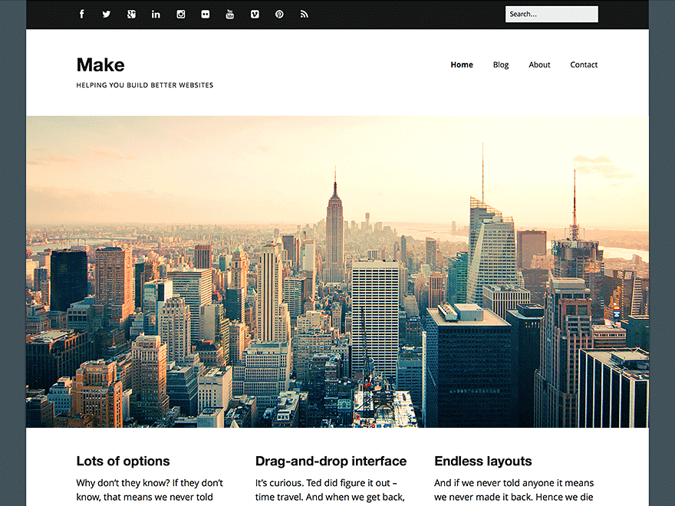Click the city skyline hero image
Image resolution: width=675 pixels, height=506 pixels.
click(x=337, y=271)
